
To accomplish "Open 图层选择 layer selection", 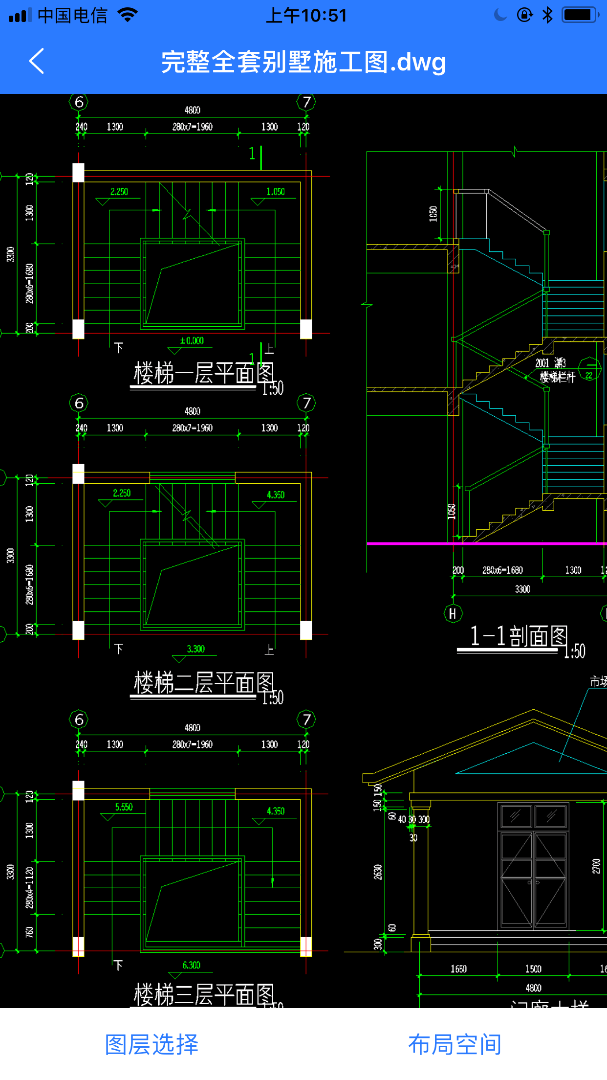I will pos(152,1044).
